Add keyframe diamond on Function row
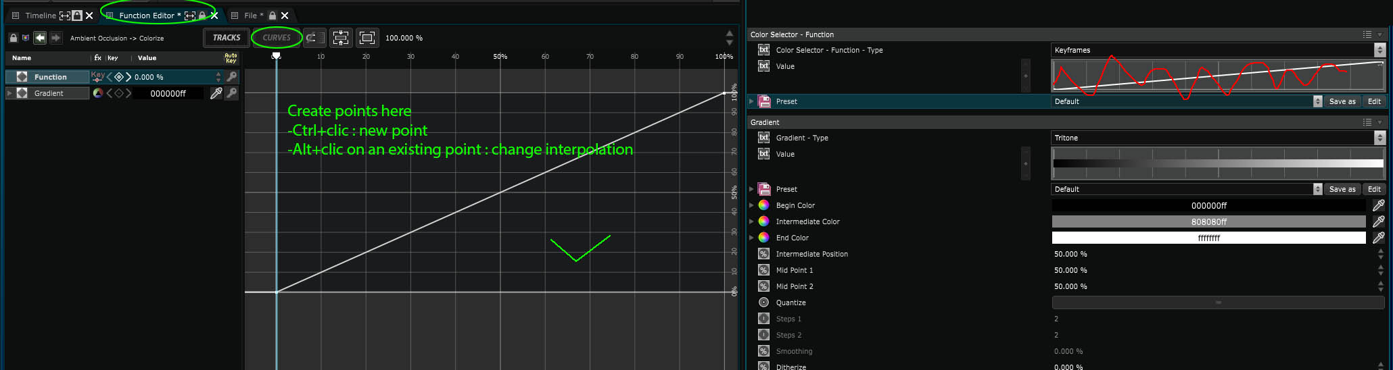 click(x=119, y=77)
